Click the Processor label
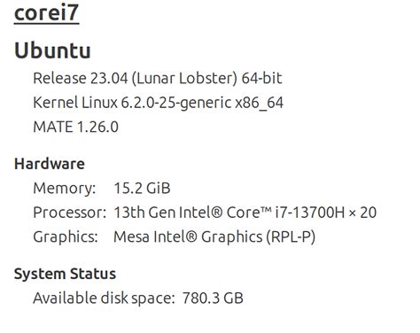Image resolution: width=420 pixels, height=333 pixels. [x=70, y=213]
